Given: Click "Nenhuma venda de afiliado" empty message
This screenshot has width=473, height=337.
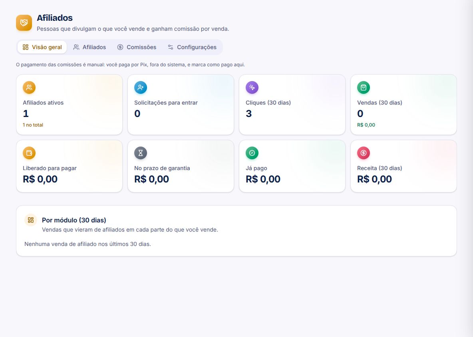Looking at the screenshot, I should pos(87,244).
